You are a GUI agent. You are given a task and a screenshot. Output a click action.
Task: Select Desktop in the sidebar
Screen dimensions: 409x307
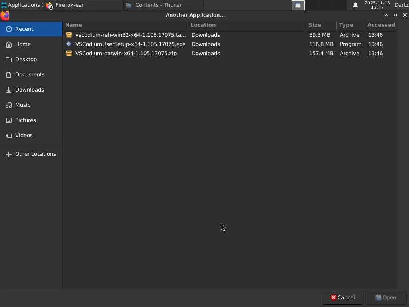click(31, 59)
